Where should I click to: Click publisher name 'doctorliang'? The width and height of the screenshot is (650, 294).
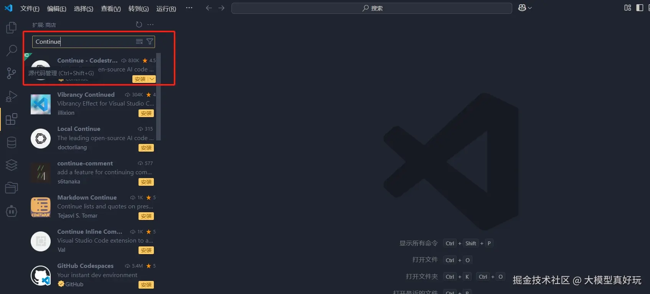[72, 147]
